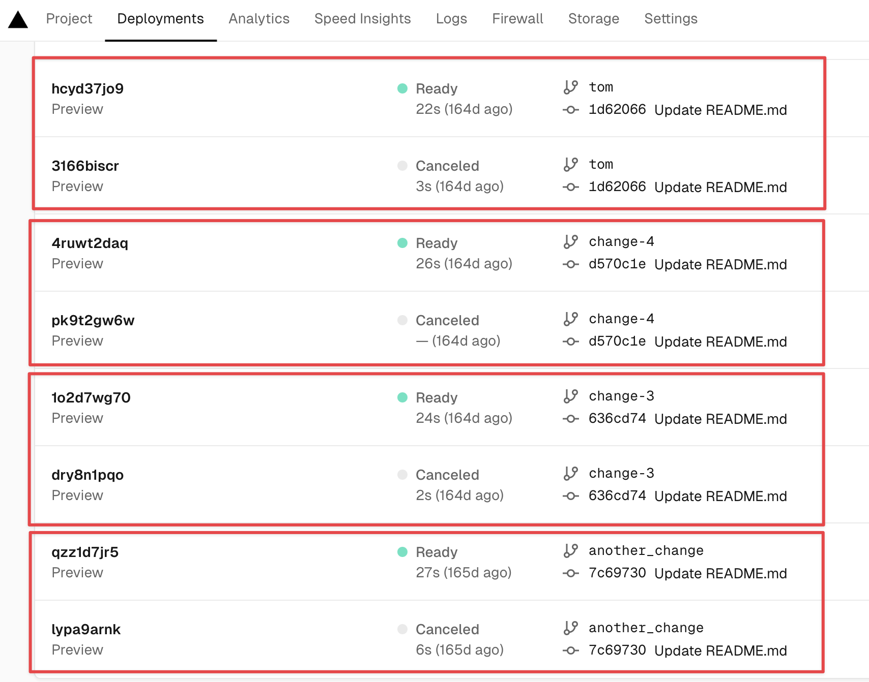The width and height of the screenshot is (869, 682).
Task: Open the Speed Insights tab
Action: [x=362, y=19]
